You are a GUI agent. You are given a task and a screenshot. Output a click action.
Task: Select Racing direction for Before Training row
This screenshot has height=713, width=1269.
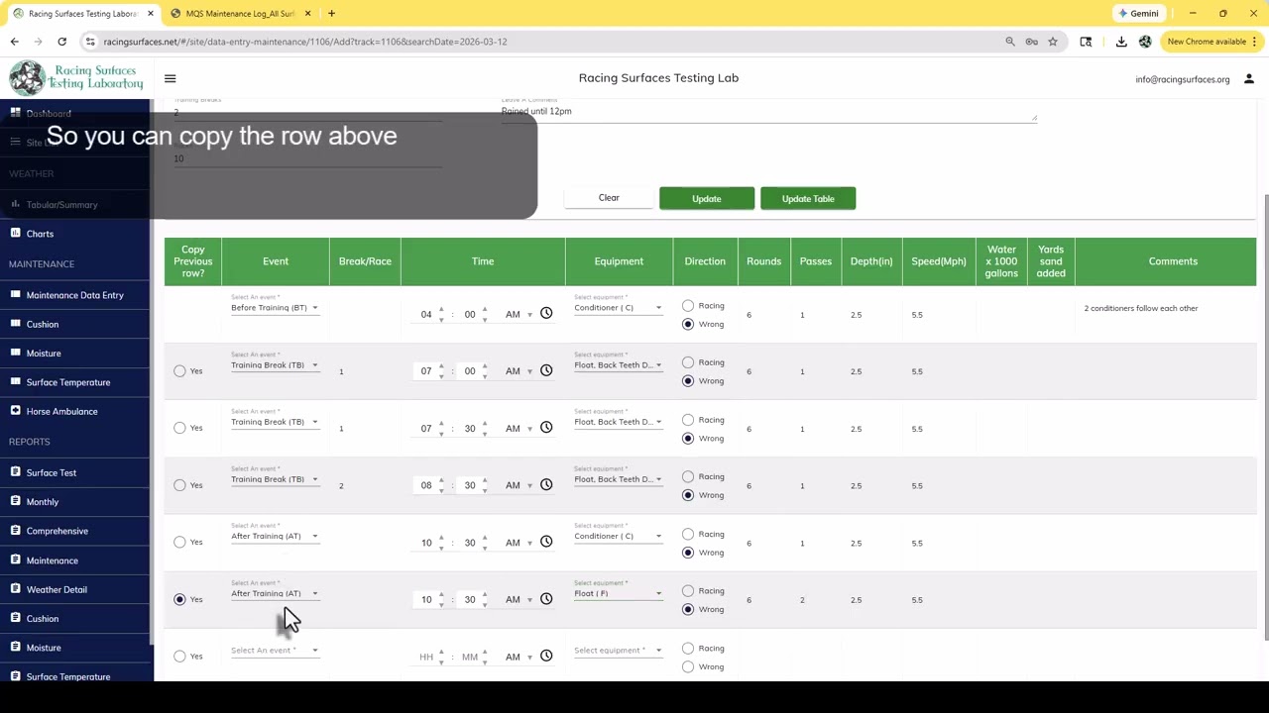click(688, 306)
